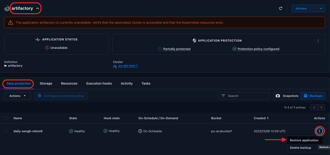Click Protection policy configured link

tap(258, 49)
